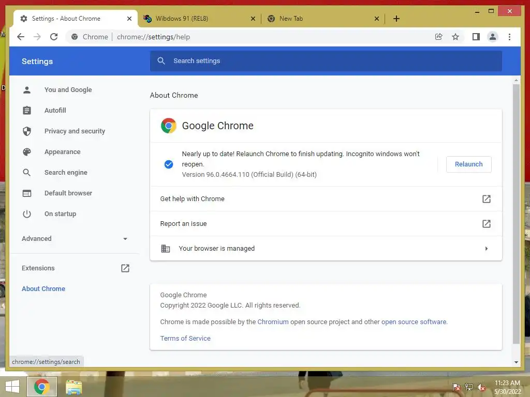Click the blue update checkmark icon
The height and width of the screenshot is (397, 530).
169,164
